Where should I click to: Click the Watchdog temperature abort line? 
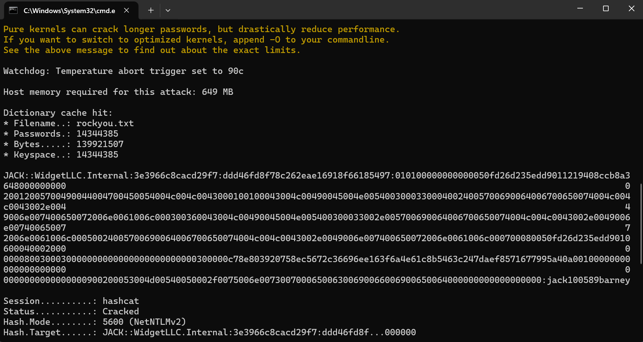[x=124, y=71]
